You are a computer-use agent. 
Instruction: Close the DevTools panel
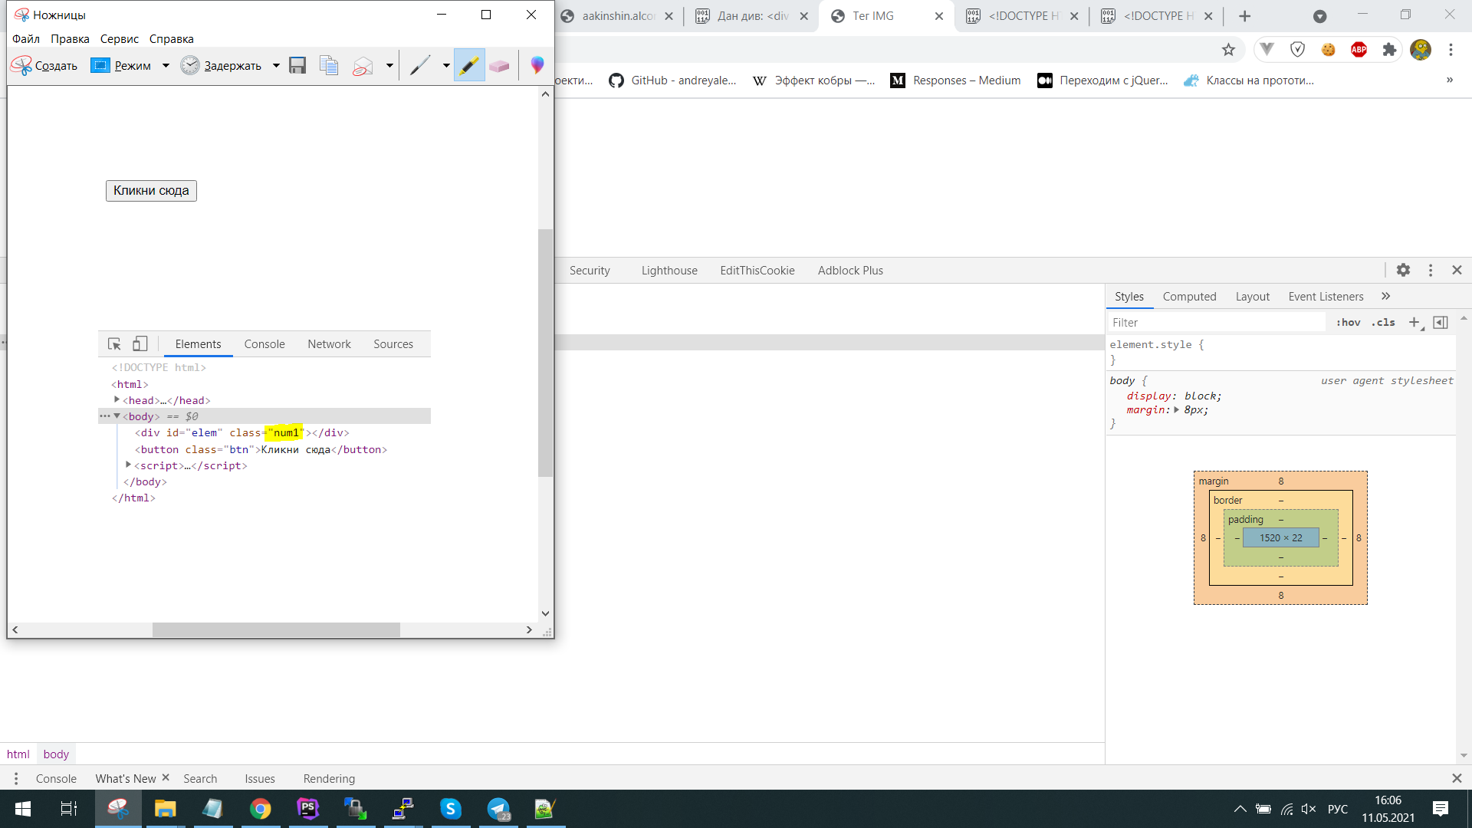pos(1457,270)
